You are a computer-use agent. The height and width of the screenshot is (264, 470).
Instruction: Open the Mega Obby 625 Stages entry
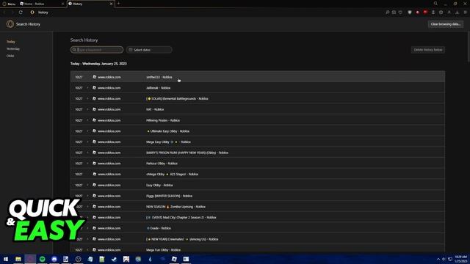tap(258, 175)
